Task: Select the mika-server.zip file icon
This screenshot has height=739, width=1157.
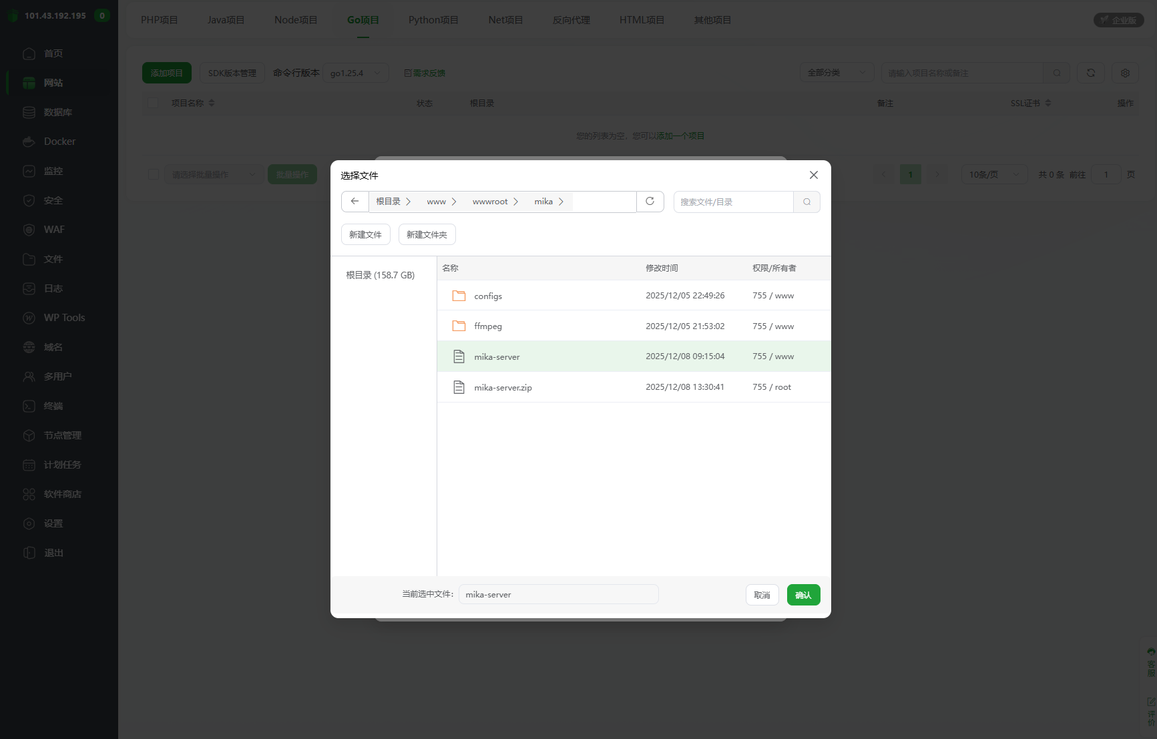Action: [459, 387]
